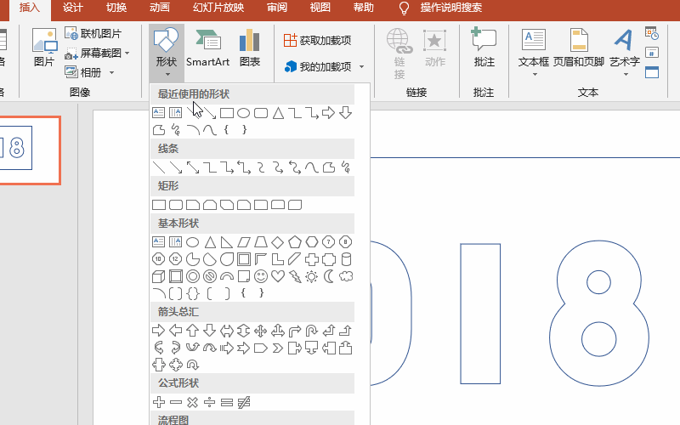Viewport: 680px width, 425px height.
Task: Open the Slide Show (幻灯片放映) tab
Action: [218, 8]
